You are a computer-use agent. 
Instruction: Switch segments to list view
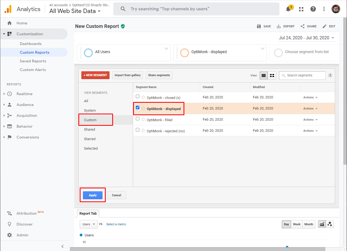point(264,75)
